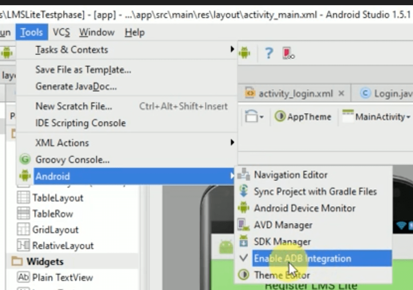Click the SDK Manager download icon
The height and width of the screenshot is (290, 413).
coord(244,241)
